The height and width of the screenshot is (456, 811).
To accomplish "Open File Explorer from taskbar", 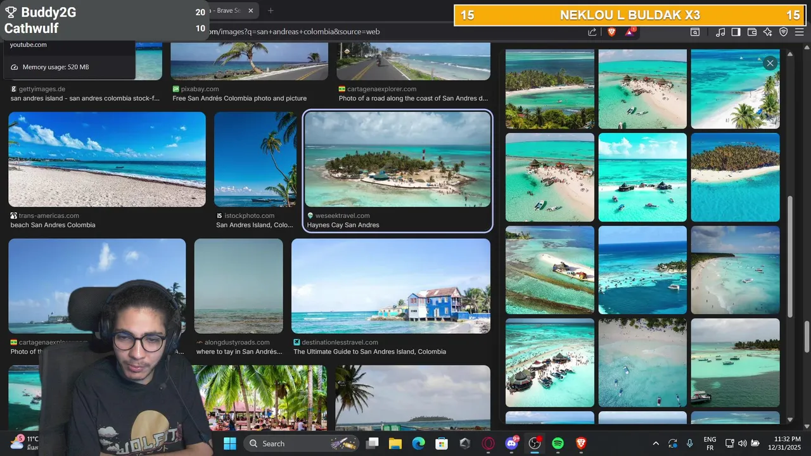I will coord(395,443).
